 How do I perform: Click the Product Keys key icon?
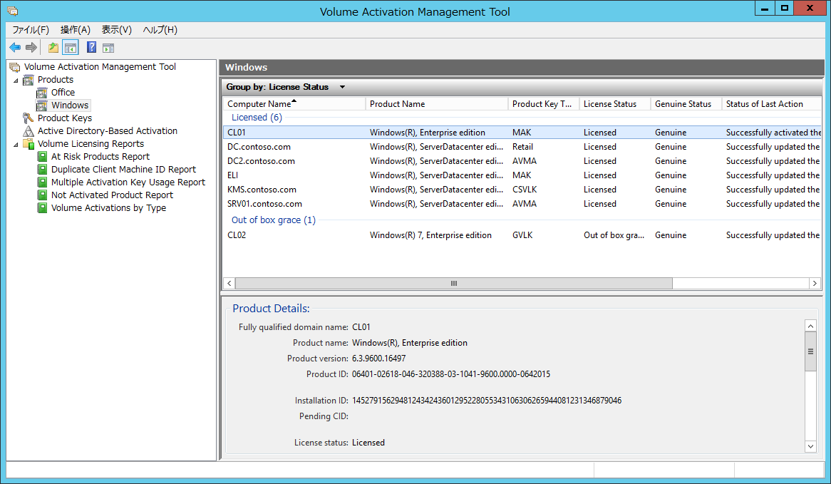coord(29,118)
